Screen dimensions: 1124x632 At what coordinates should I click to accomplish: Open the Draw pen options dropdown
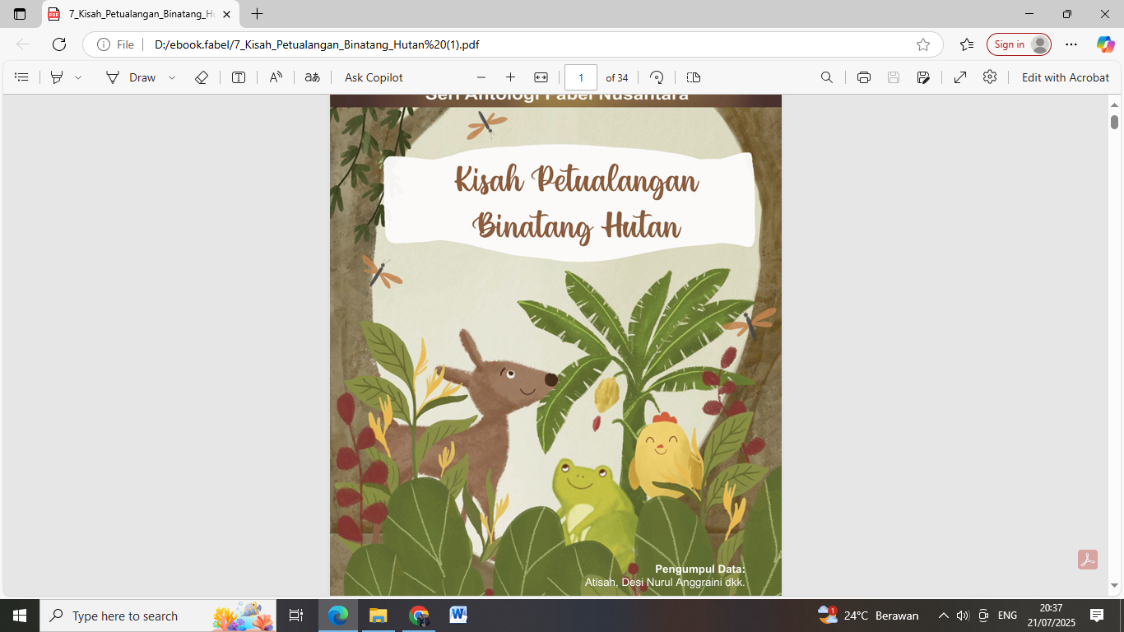point(171,77)
